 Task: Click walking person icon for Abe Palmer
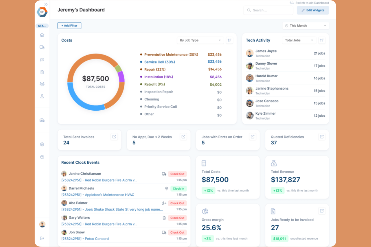[x=164, y=203]
